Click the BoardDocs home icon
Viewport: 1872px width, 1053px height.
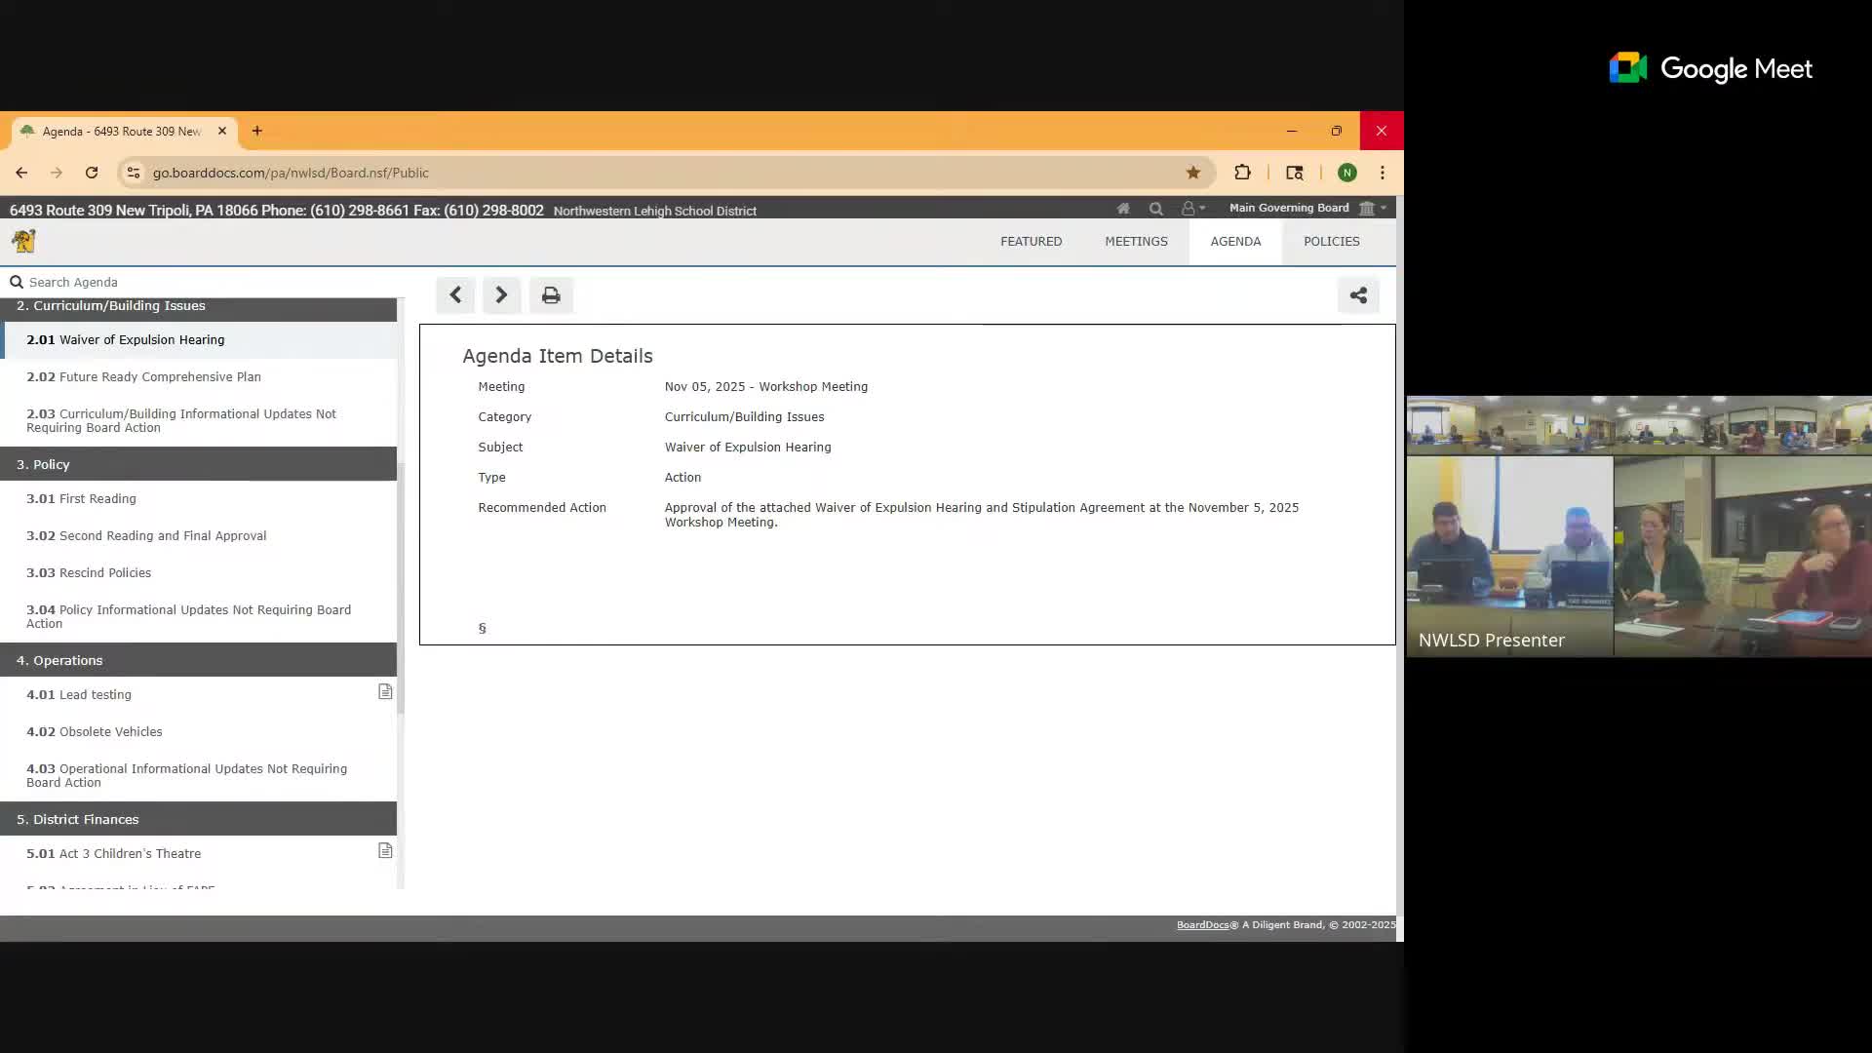pyautogui.click(x=1123, y=209)
